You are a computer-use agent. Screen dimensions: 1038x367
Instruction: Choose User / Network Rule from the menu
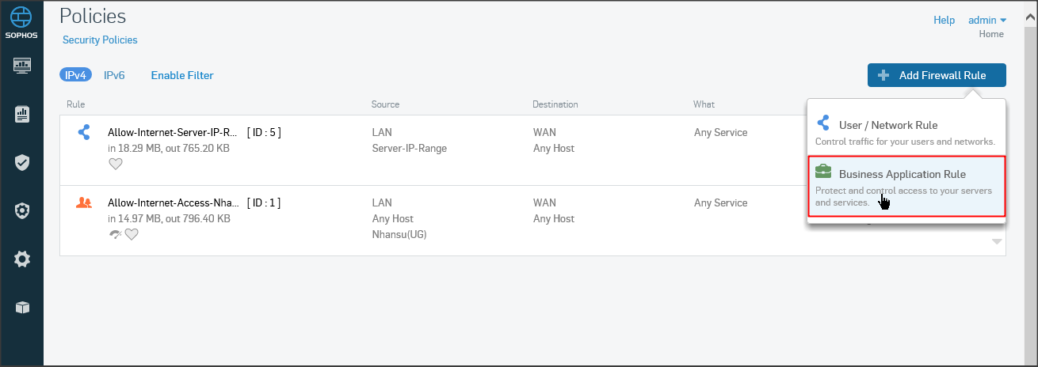(887, 125)
